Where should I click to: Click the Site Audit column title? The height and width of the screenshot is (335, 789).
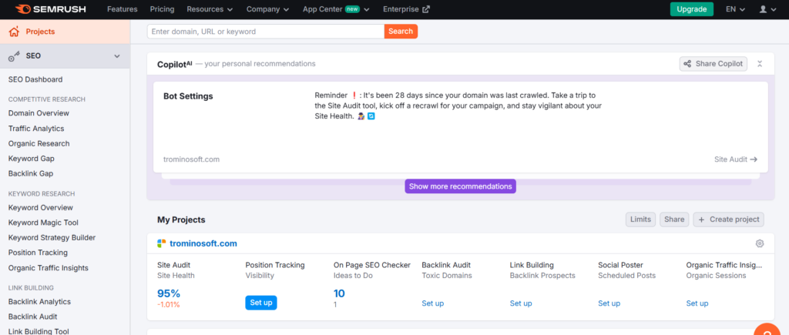[x=173, y=265]
